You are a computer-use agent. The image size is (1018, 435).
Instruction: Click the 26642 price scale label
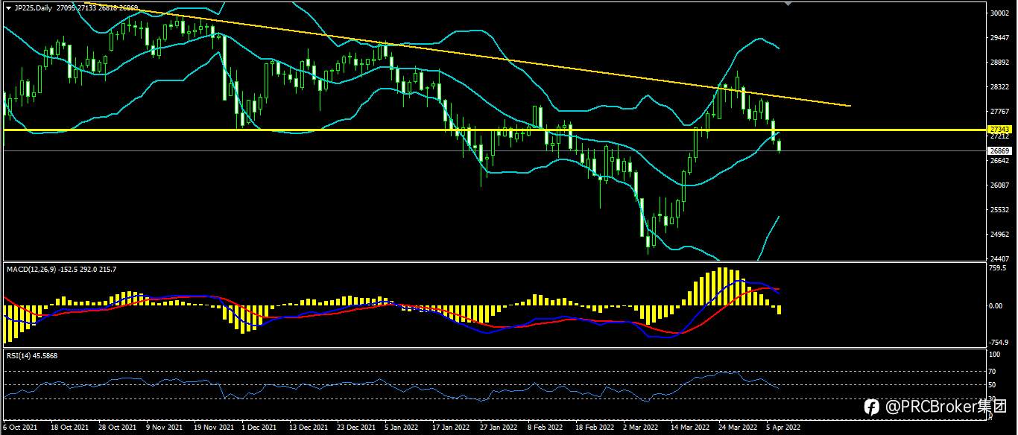(999, 160)
